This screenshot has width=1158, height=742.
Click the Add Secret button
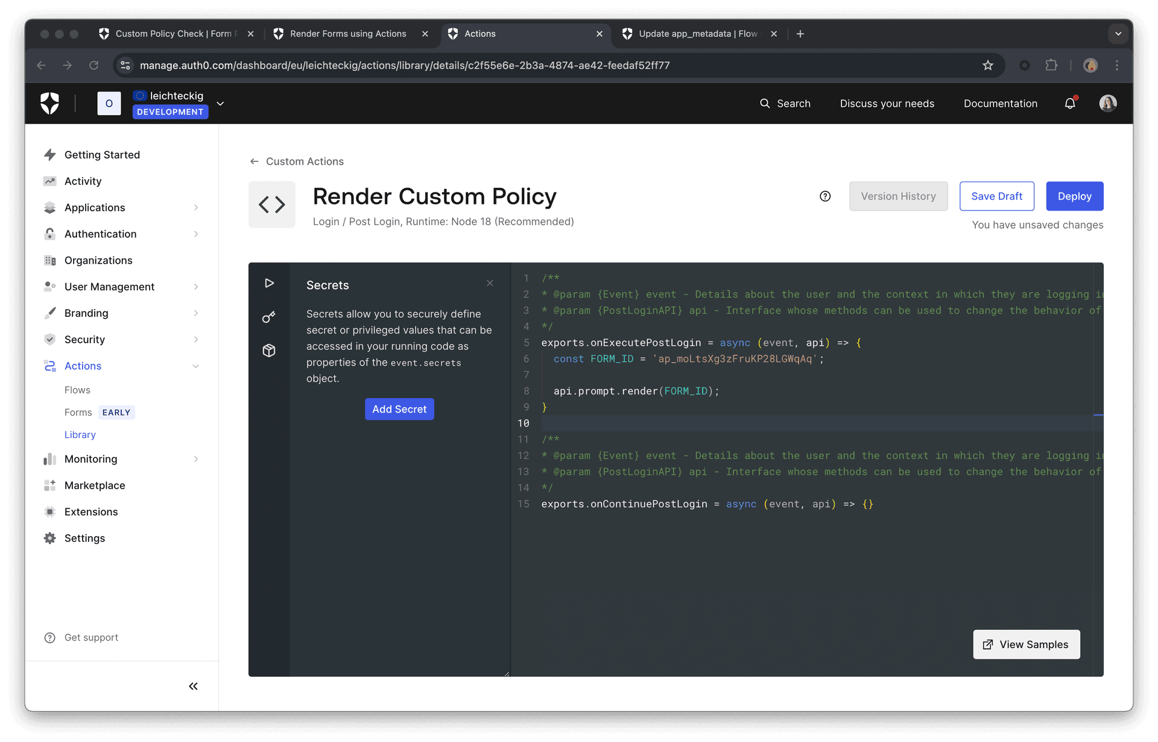pyautogui.click(x=399, y=409)
